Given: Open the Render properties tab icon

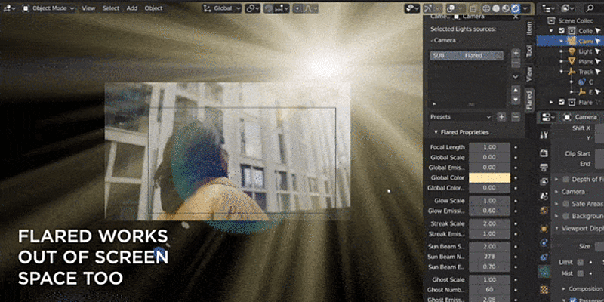Looking at the screenshot, I should coord(544,153).
